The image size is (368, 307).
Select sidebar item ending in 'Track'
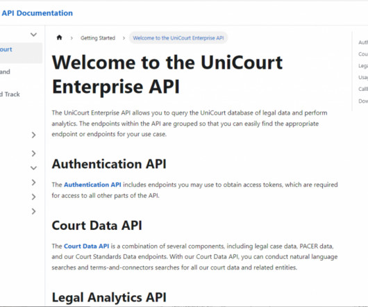coord(10,94)
